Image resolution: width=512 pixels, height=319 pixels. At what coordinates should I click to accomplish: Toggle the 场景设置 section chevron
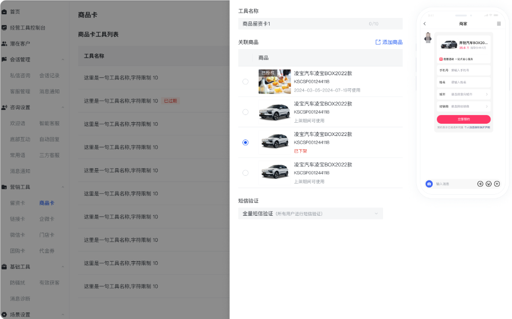(63, 315)
